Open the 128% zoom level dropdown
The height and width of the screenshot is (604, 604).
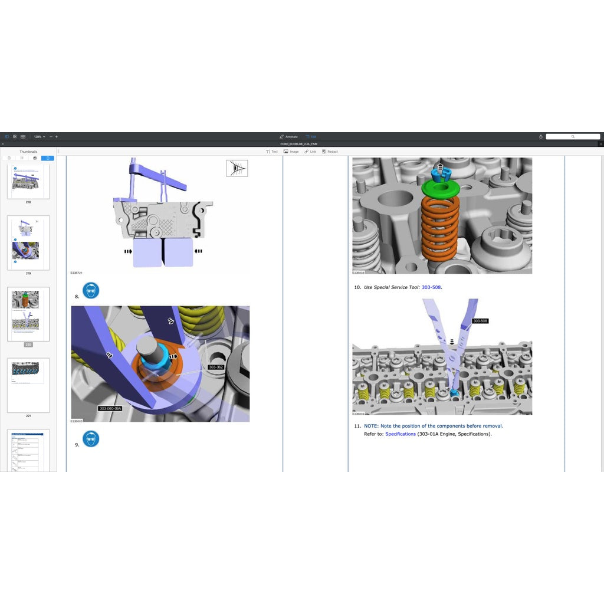click(39, 136)
